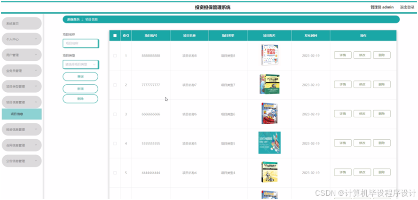
Task: Click the cell 项目名称4
Action: point(189,173)
